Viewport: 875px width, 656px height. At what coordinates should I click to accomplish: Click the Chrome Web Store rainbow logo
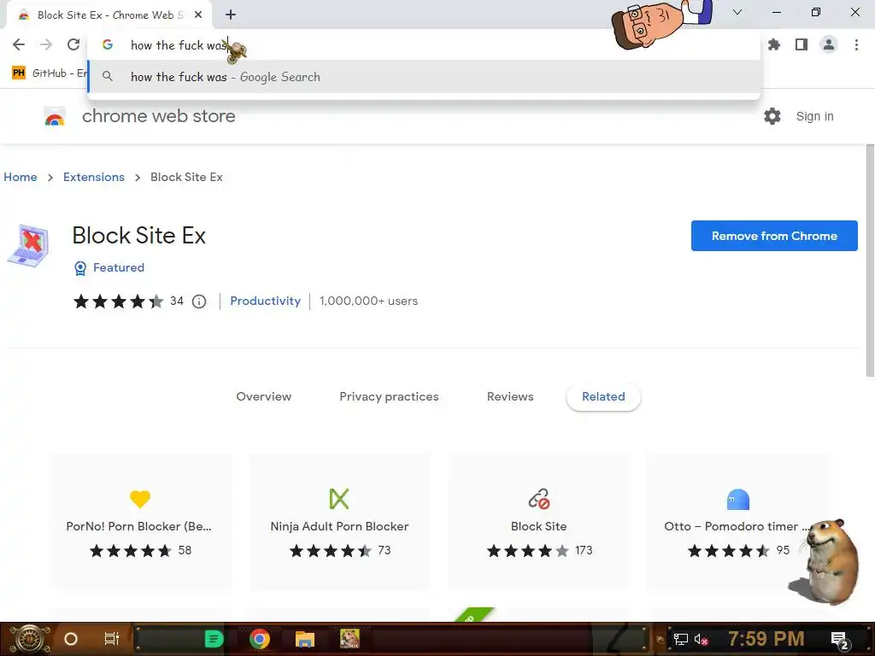pos(54,116)
